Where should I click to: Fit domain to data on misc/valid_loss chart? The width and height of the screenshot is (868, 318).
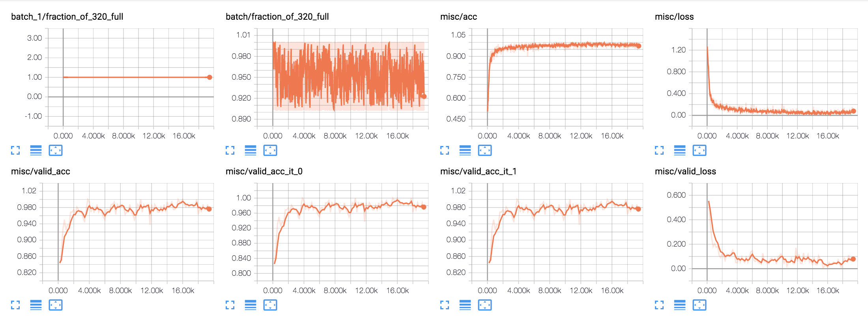(700, 305)
